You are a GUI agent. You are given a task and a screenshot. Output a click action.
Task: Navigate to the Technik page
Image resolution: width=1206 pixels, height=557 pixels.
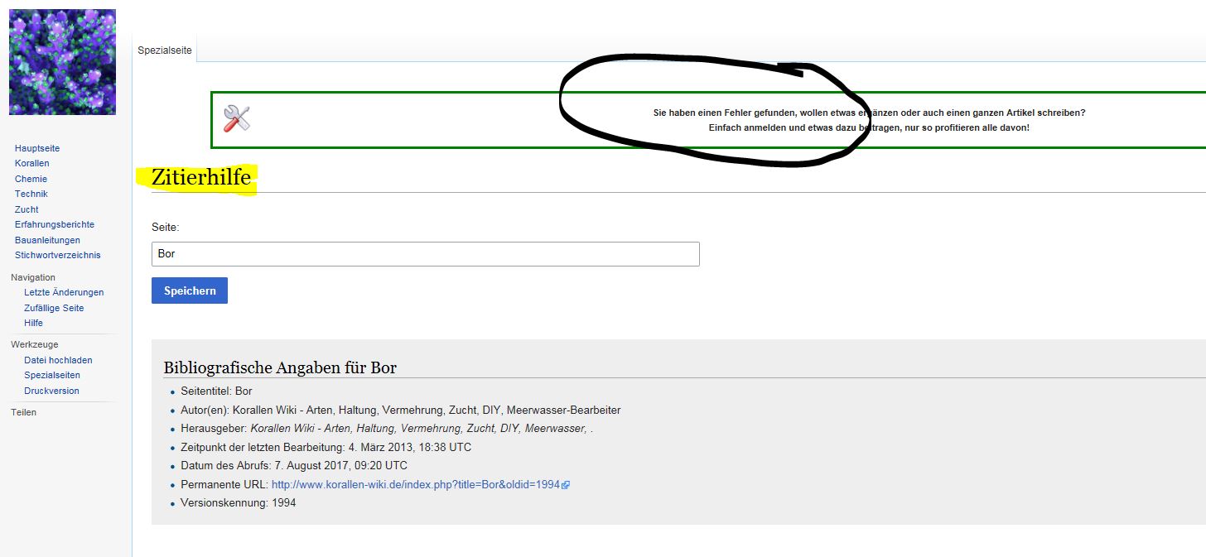pos(31,194)
